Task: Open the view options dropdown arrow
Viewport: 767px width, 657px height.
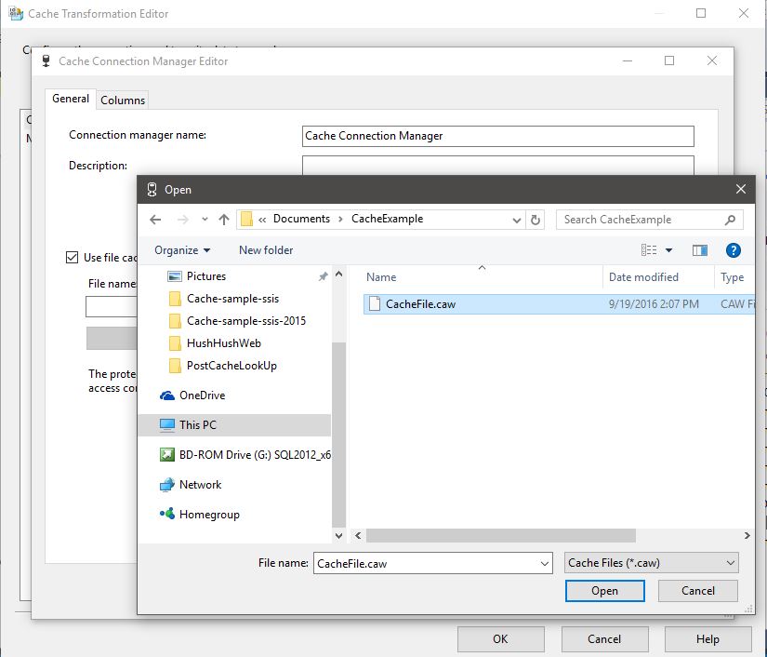Action: click(x=668, y=250)
